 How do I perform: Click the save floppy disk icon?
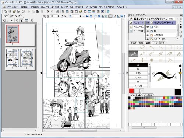(x=19, y=11)
